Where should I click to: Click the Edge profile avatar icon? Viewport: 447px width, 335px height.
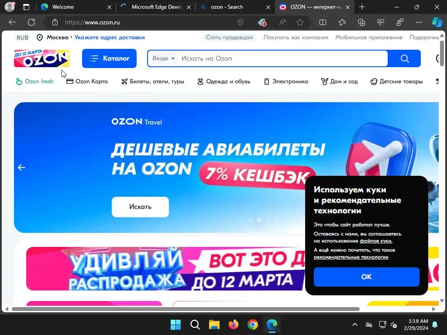10,7
